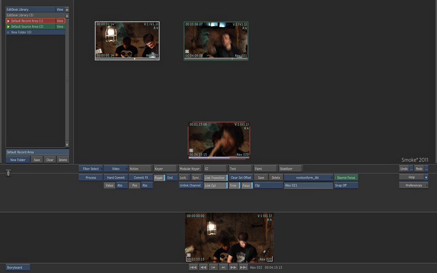Toggle the Ripple edit mode
Image resolution: width=437 pixels, height=273 pixels.
click(x=159, y=177)
